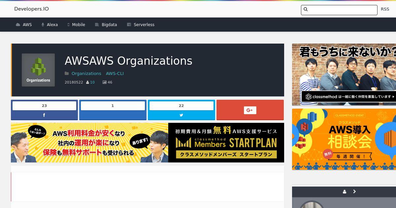396x208 pixels.
Task: Click the phone icon beside Mobile
Action: coord(69,25)
